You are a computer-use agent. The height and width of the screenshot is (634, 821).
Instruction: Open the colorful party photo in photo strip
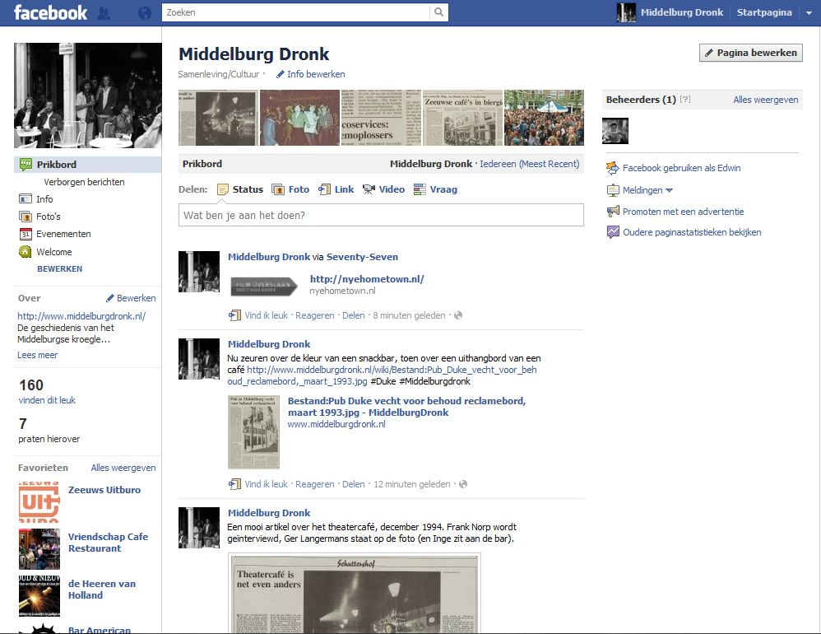[x=299, y=118]
